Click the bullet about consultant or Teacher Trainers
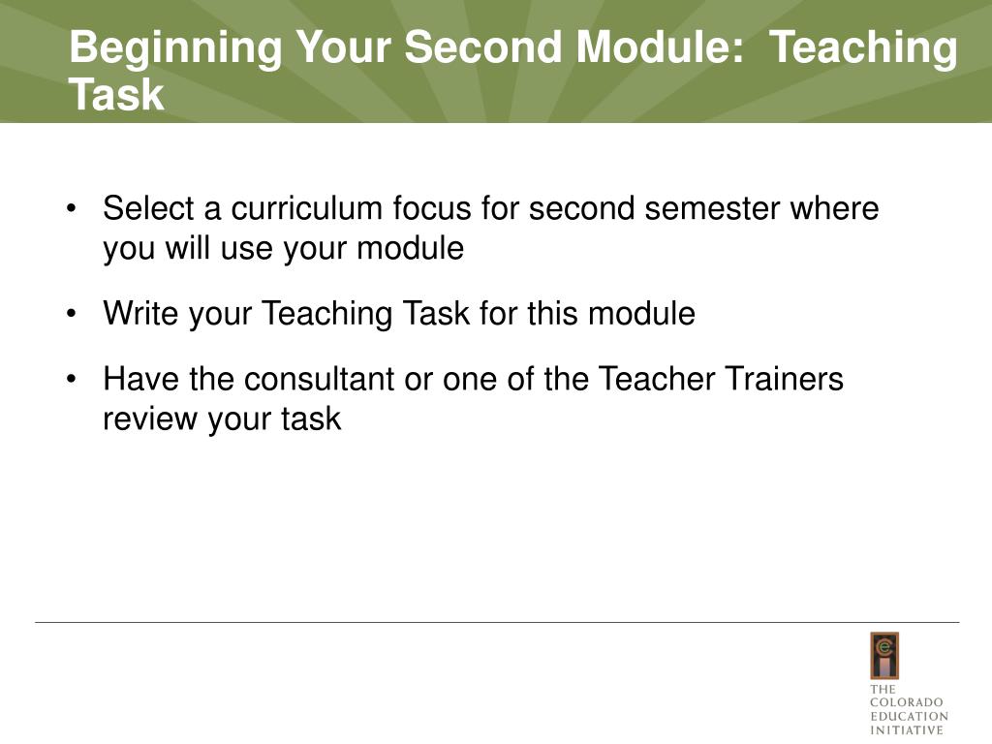Screen dimensions: 992x744 click(473, 398)
